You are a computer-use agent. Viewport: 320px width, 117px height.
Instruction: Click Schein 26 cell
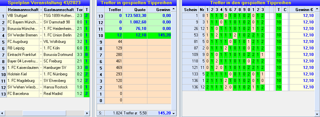pos(190,29)
